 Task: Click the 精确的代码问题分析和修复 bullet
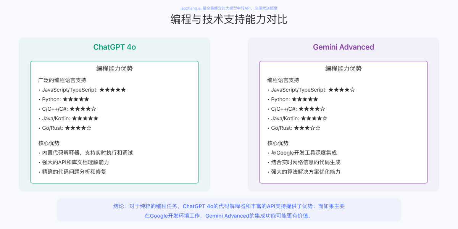click(x=72, y=172)
